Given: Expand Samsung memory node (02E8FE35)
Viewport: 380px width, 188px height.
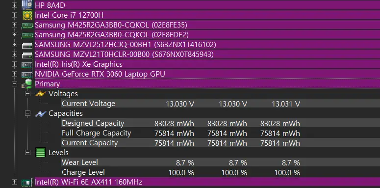Looking at the screenshot, I should [14, 25].
